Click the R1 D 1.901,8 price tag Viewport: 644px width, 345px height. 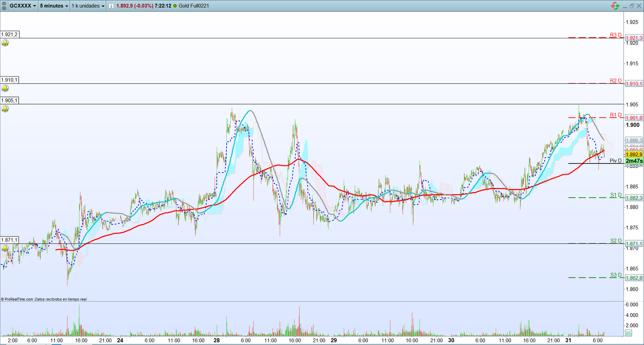(x=634, y=118)
